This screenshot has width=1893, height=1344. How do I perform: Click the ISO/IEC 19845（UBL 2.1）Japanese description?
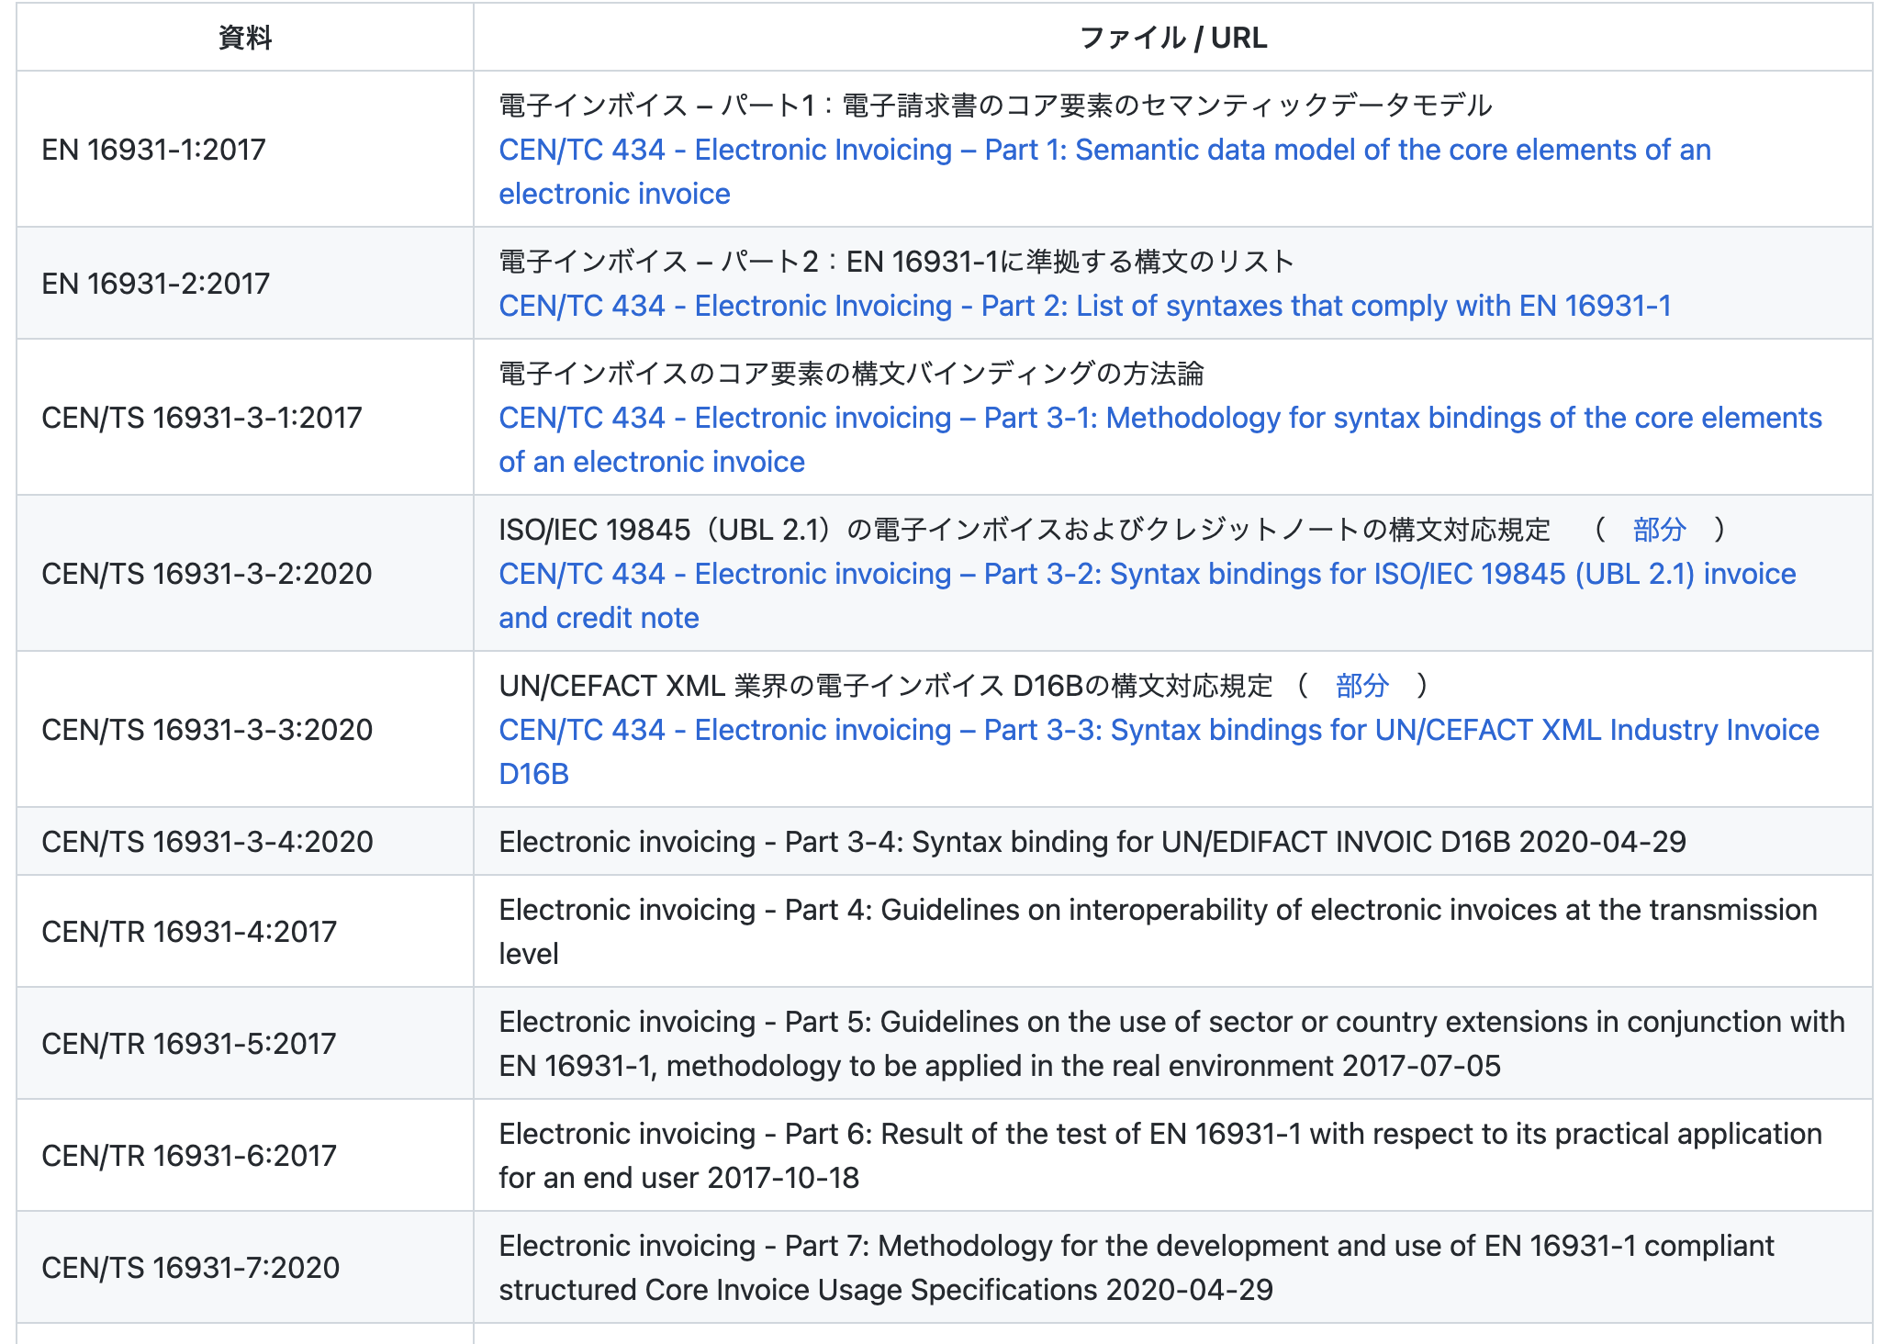1025,530
